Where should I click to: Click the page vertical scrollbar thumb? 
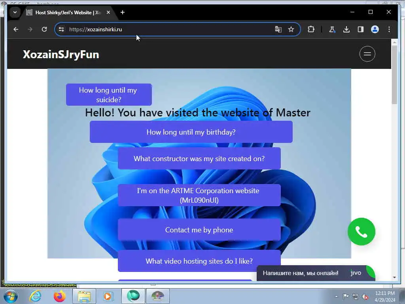394,75
